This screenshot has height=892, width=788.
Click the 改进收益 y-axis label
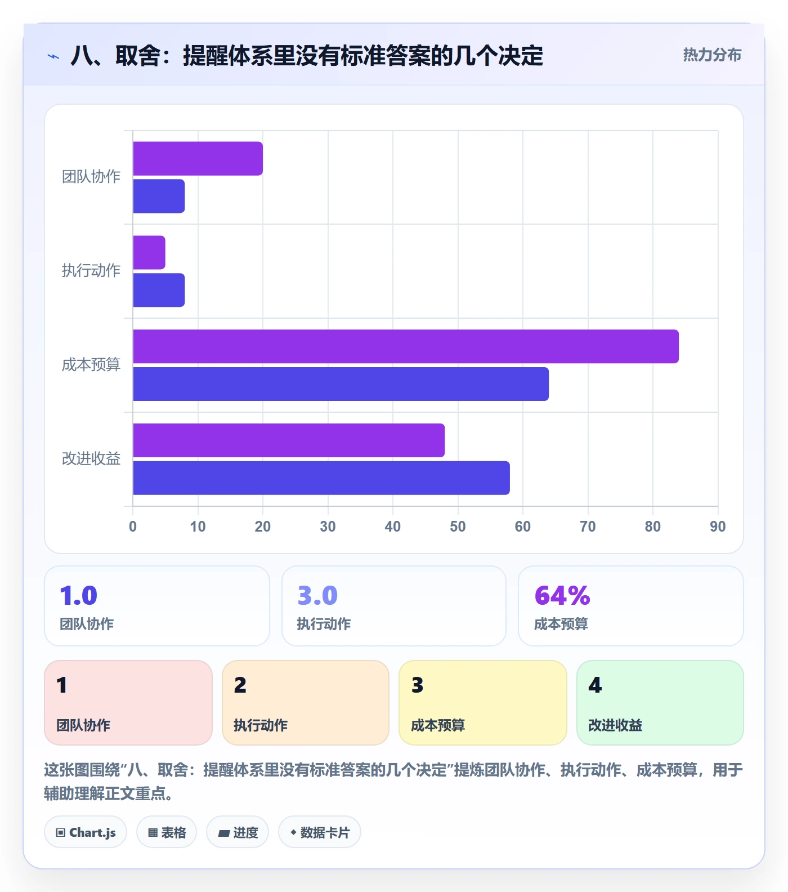pyautogui.click(x=91, y=459)
